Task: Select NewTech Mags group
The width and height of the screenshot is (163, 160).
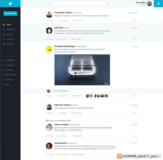Action: click(9, 75)
